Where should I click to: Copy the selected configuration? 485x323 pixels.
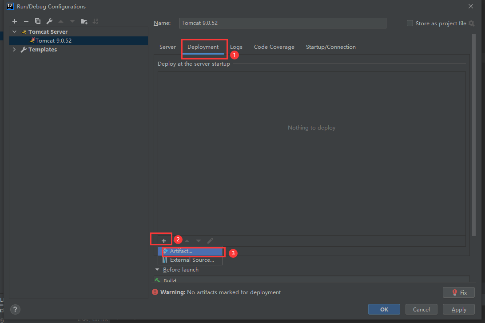38,21
